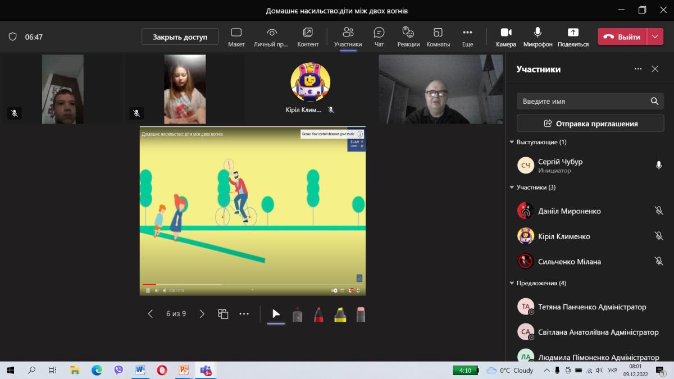Open the Личный просмотр option
Image resolution: width=674 pixels, height=379 pixels.
[271, 37]
